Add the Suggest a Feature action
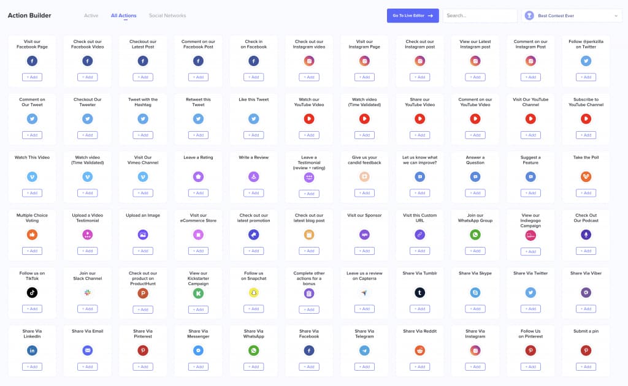 (530, 193)
